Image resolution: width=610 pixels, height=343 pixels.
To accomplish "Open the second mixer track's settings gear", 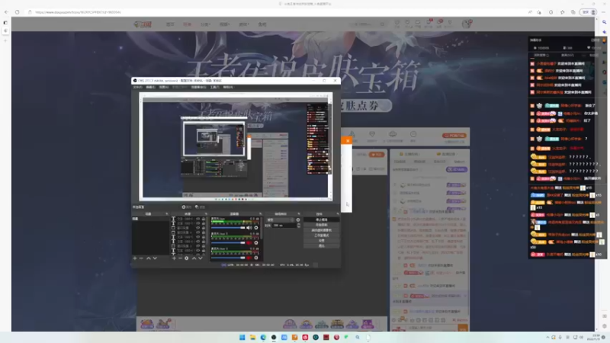I will 256,242.
